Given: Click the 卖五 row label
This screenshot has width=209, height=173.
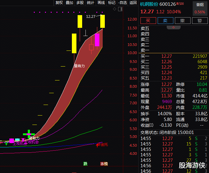Looking at the screenshot, I should 145,28.
